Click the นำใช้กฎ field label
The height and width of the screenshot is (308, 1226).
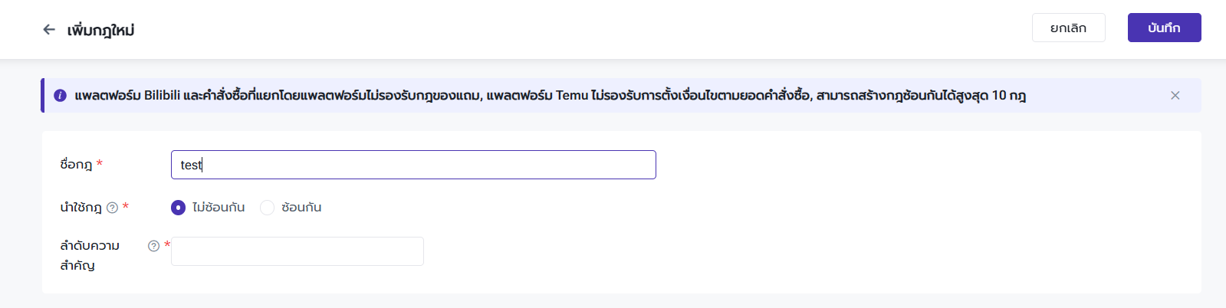tap(81, 208)
